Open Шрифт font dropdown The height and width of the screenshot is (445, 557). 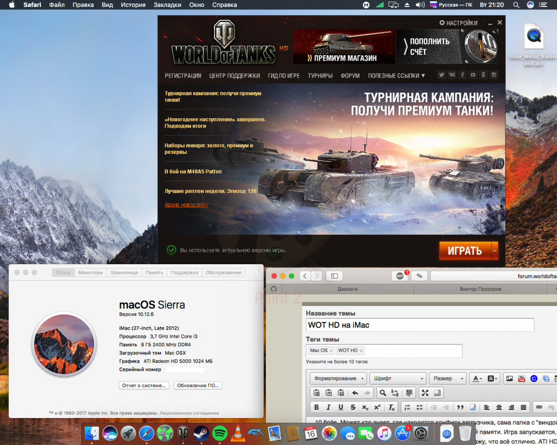tap(398, 378)
